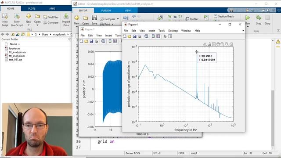281x158 pixels.
Task: Click the Help question mark icon
Action: tap(268, 10)
